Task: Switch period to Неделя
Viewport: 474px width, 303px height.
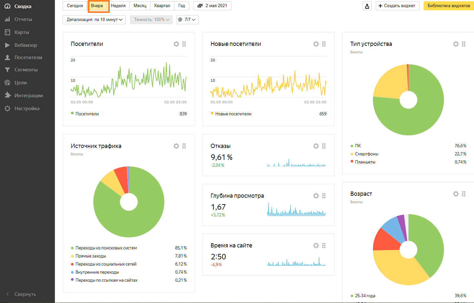Action: pos(118,6)
